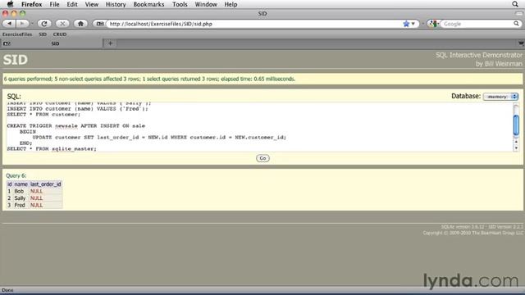The image size is (525, 295).
Task: Click the SID page heading
Action: 16,60
